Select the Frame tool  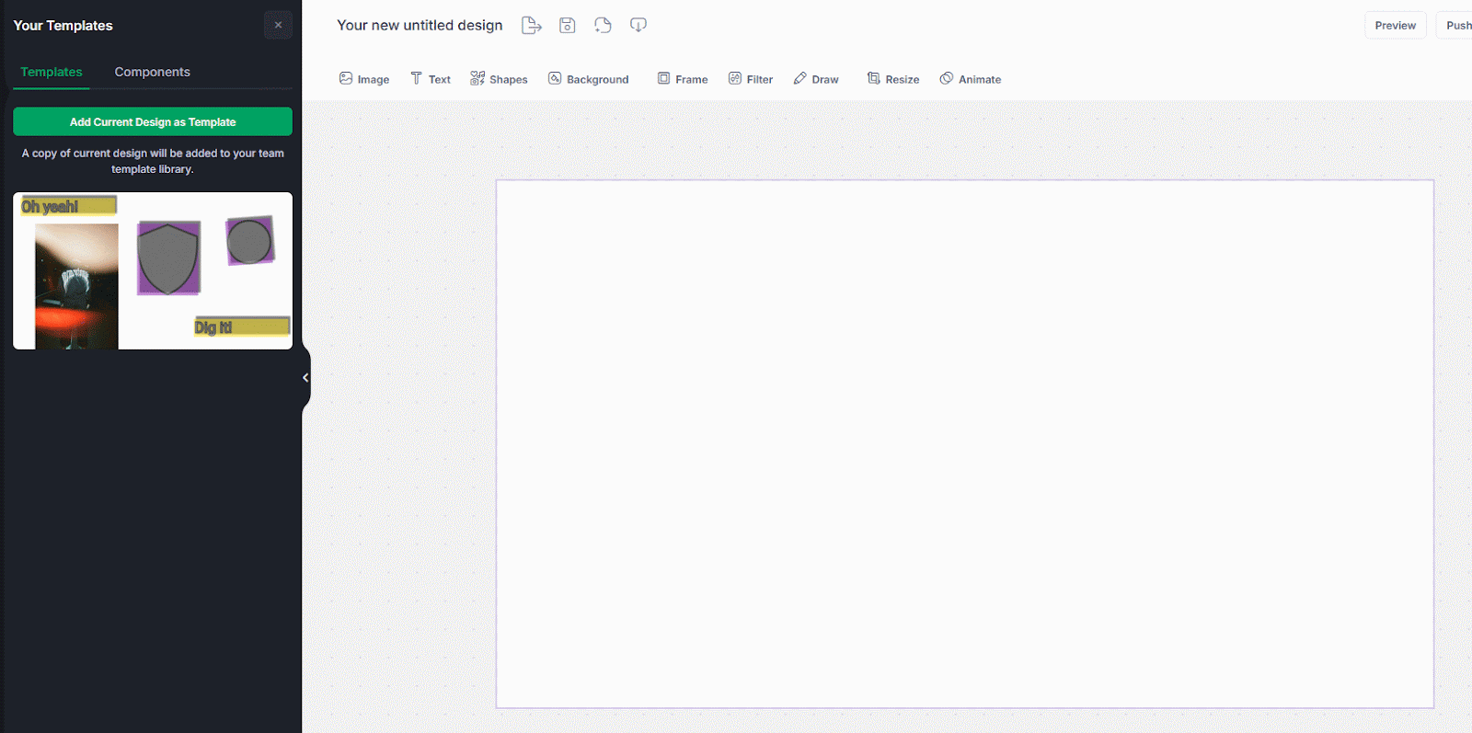point(683,79)
